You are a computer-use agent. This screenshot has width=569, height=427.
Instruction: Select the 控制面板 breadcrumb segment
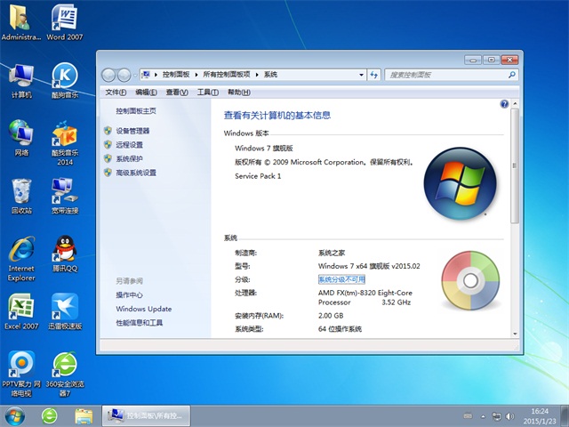(176, 75)
